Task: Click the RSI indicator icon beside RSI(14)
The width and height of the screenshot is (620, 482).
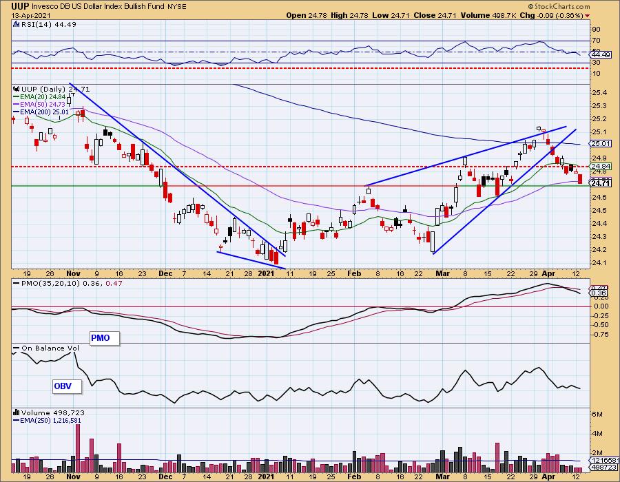Action: [17, 24]
